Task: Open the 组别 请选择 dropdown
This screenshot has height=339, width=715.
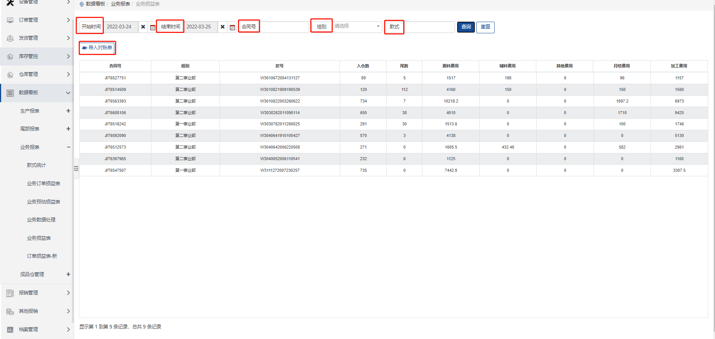Action: click(357, 27)
